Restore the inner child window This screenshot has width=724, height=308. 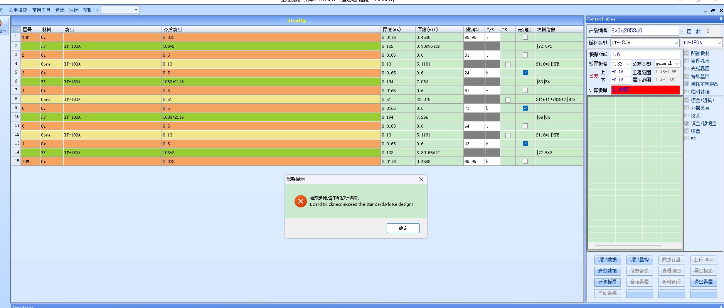point(713,11)
